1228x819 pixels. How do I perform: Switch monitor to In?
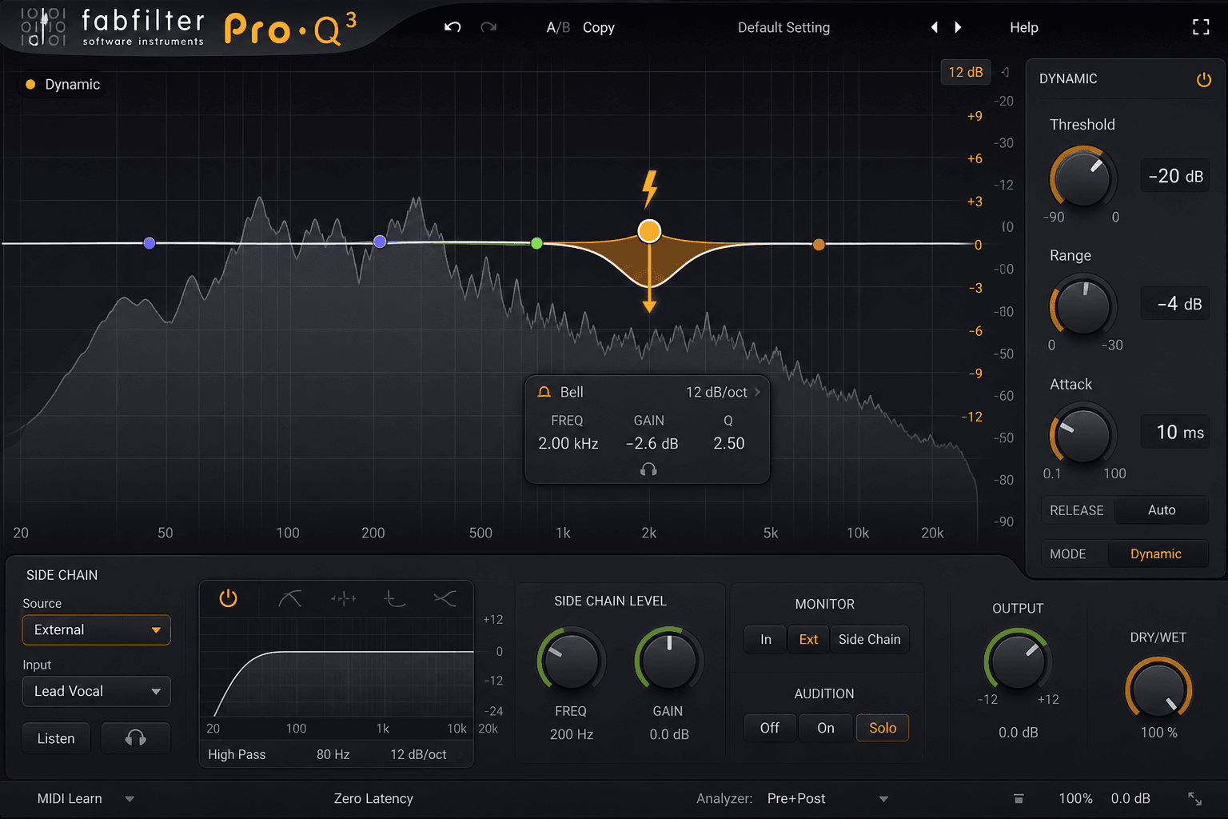pos(765,639)
